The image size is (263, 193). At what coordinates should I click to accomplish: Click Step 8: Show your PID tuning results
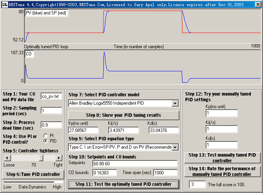tap(124, 115)
